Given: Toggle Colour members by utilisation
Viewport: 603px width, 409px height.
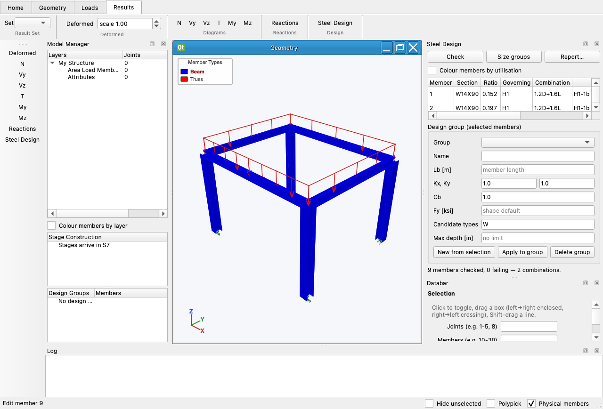Looking at the screenshot, I should [432, 70].
